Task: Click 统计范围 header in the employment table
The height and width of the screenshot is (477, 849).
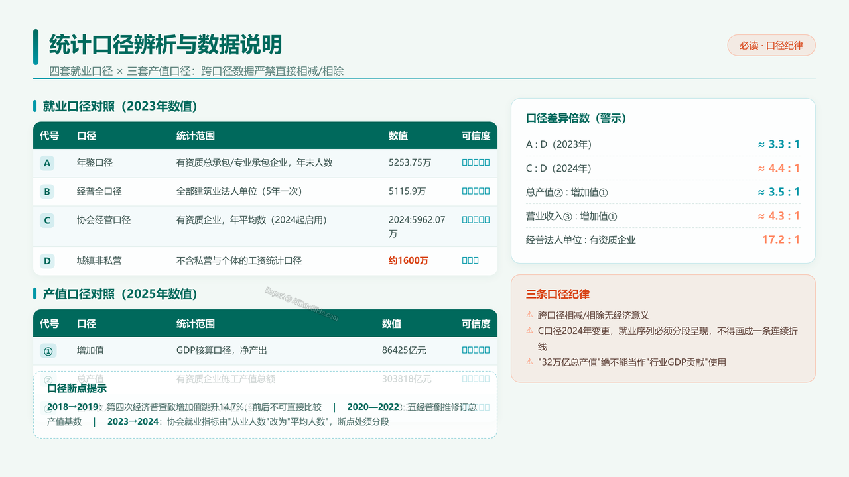Action: coord(196,136)
